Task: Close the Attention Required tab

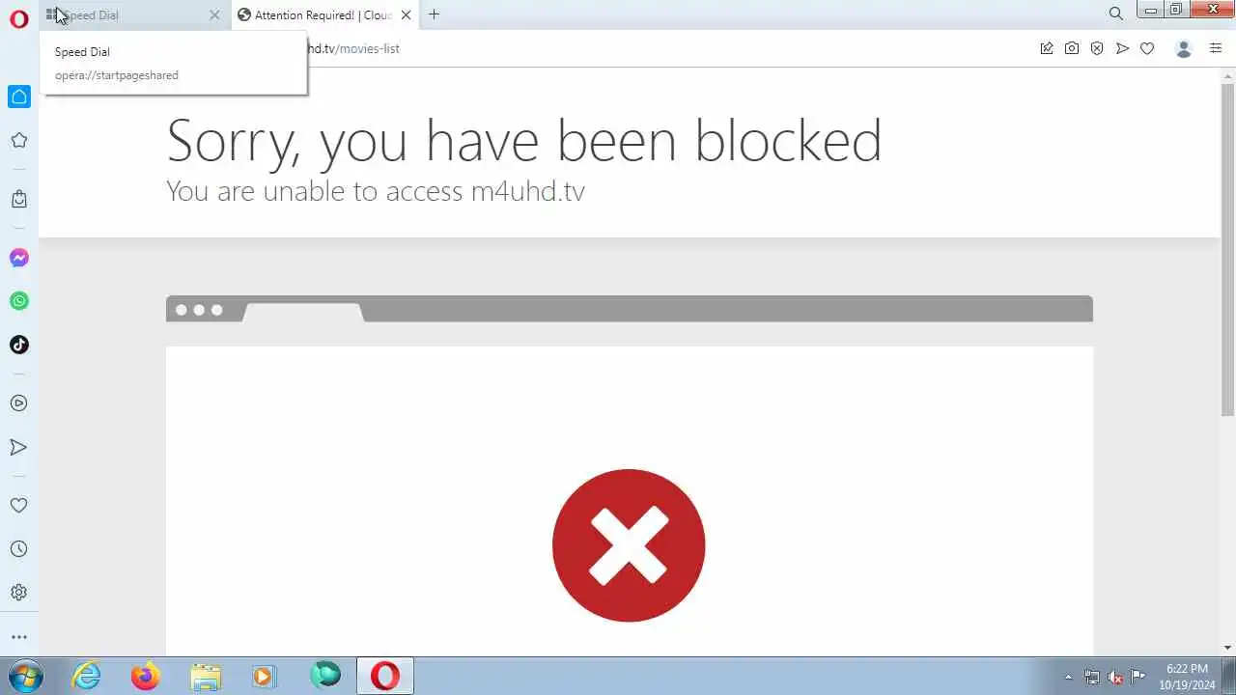Action: click(407, 14)
